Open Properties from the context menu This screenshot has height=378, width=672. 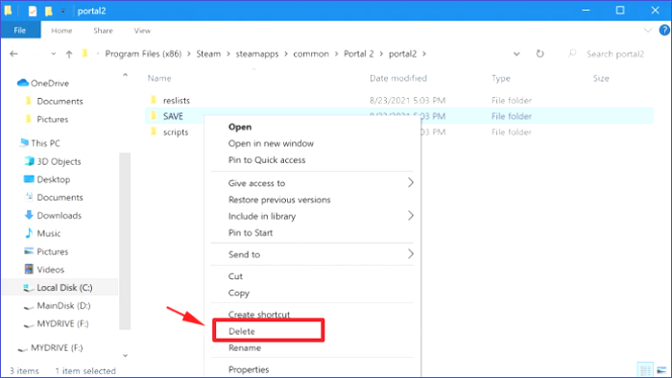(249, 369)
